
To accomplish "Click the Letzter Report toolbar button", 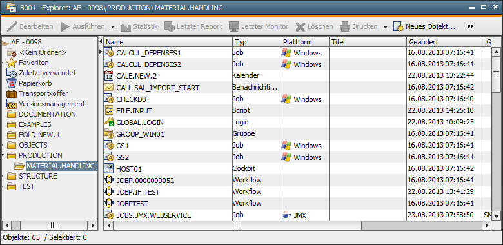I will (193, 26).
